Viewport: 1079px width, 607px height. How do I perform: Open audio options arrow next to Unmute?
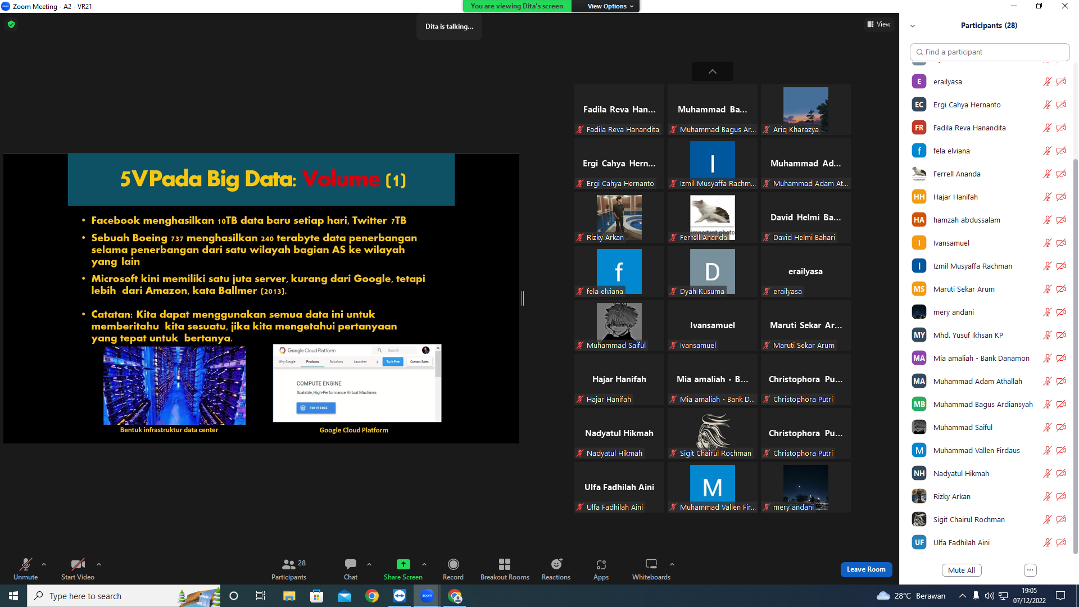tap(44, 564)
